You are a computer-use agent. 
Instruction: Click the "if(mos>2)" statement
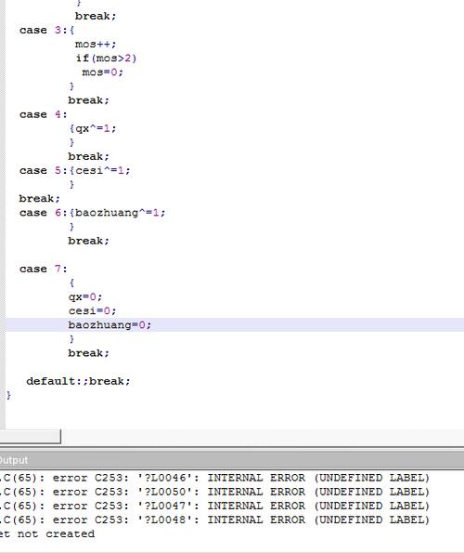(106, 58)
